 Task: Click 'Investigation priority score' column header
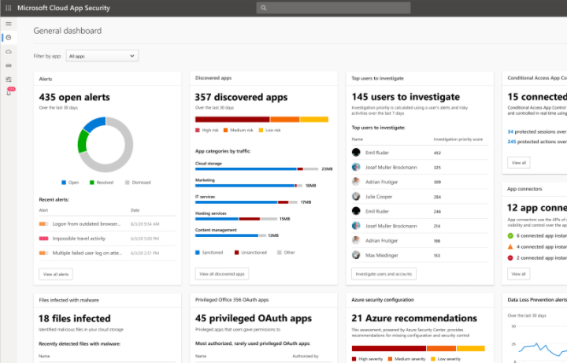coord(458,139)
